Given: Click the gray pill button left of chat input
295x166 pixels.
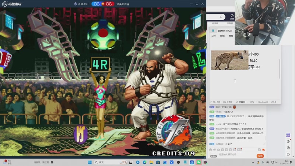Looking at the screenshot, I should tap(214, 156).
